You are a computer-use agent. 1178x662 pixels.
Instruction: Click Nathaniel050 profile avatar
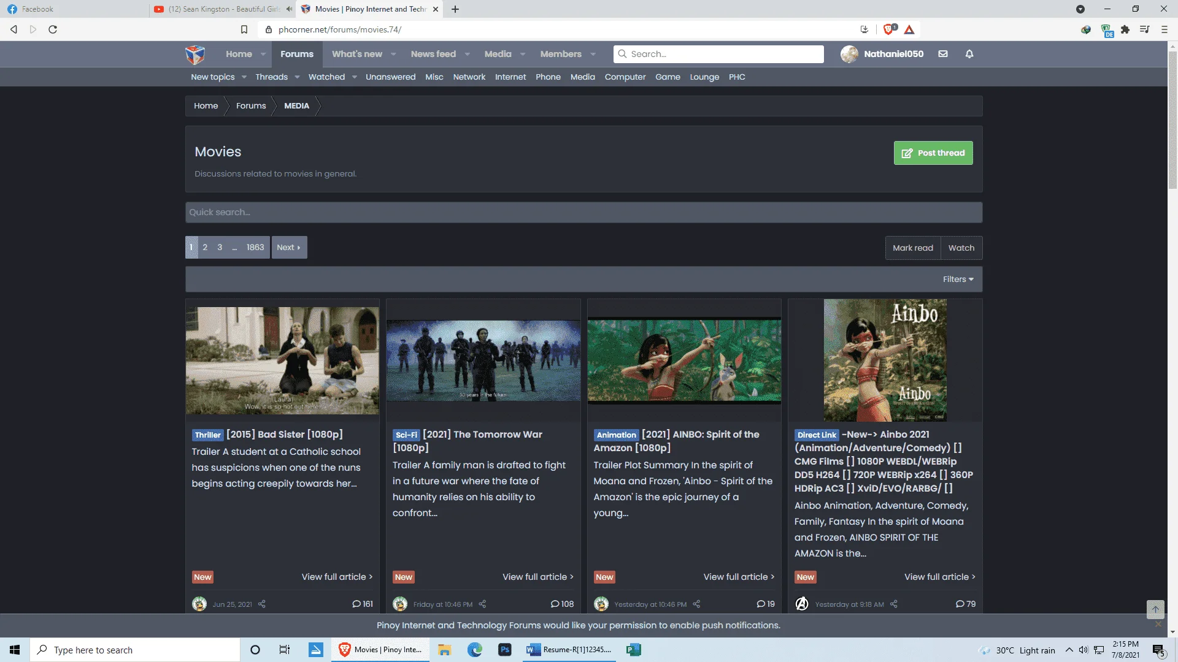coord(849,54)
